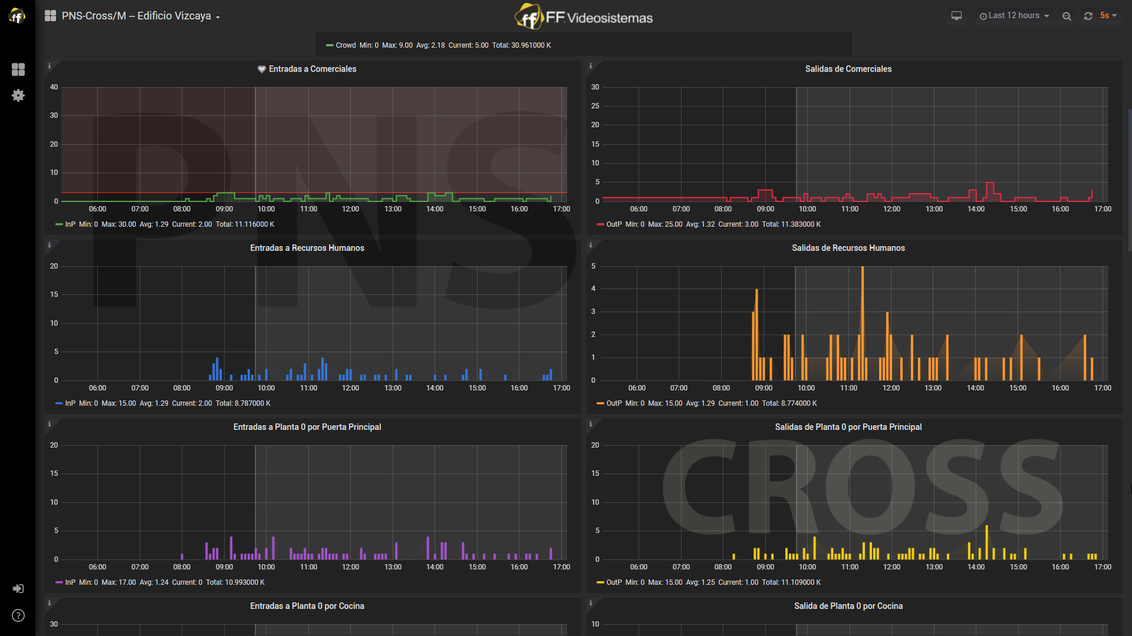Open Entradas a Recursos Humanos panel title menu

307,248
